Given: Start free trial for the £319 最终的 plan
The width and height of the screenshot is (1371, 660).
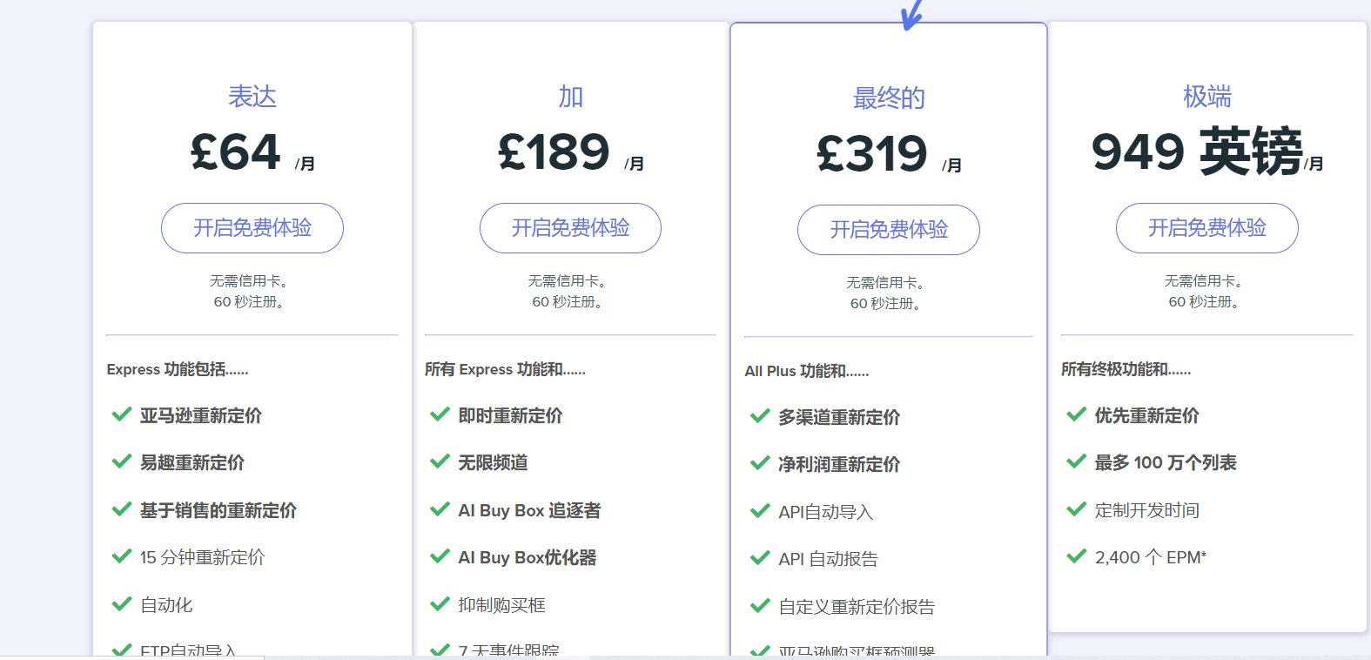Looking at the screenshot, I should point(889,230).
